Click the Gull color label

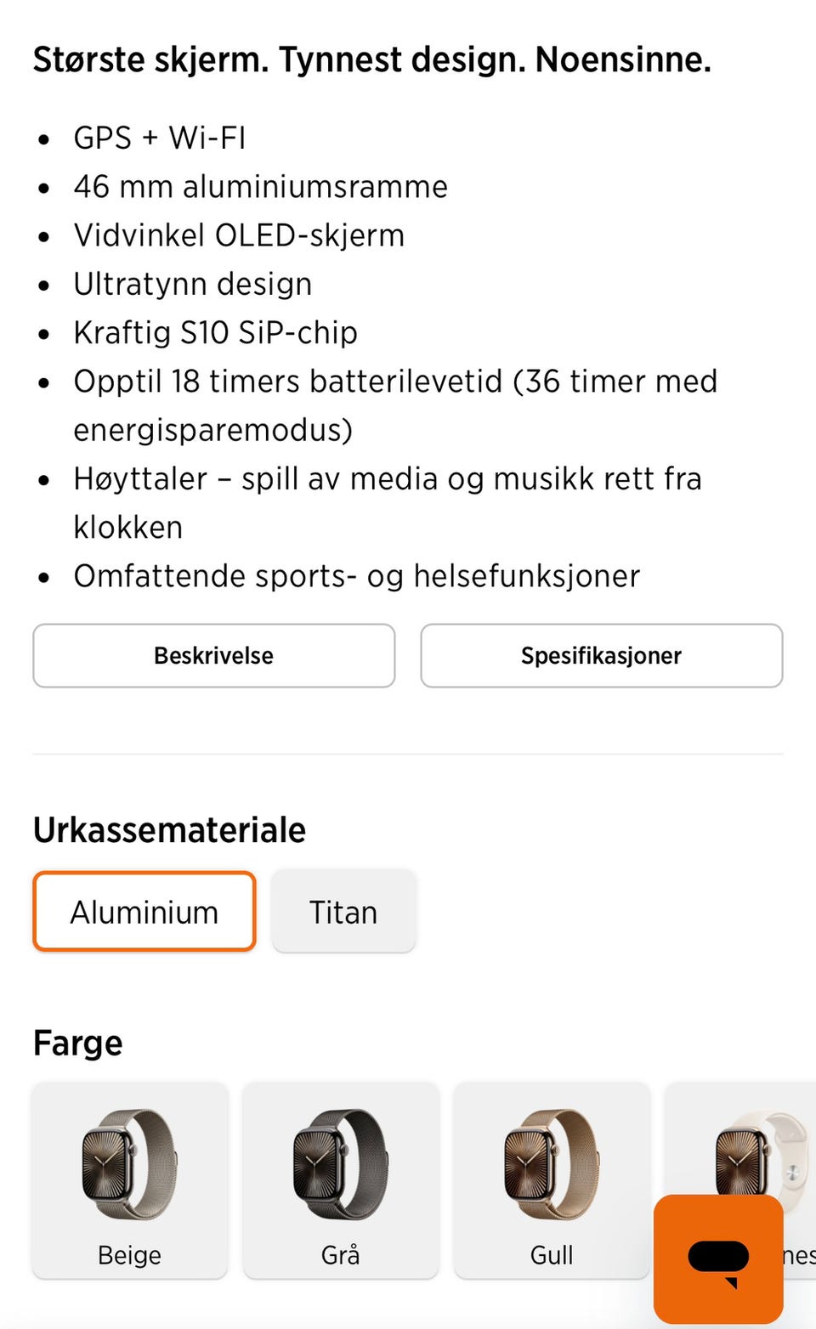point(552,1254)
